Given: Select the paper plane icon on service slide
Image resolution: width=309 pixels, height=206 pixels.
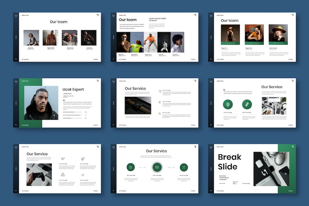Looking at the screenshot, I should pyautogui.click(x=83, y=175).
